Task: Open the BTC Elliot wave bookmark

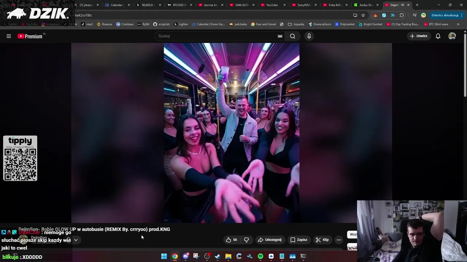Action: 436,24
